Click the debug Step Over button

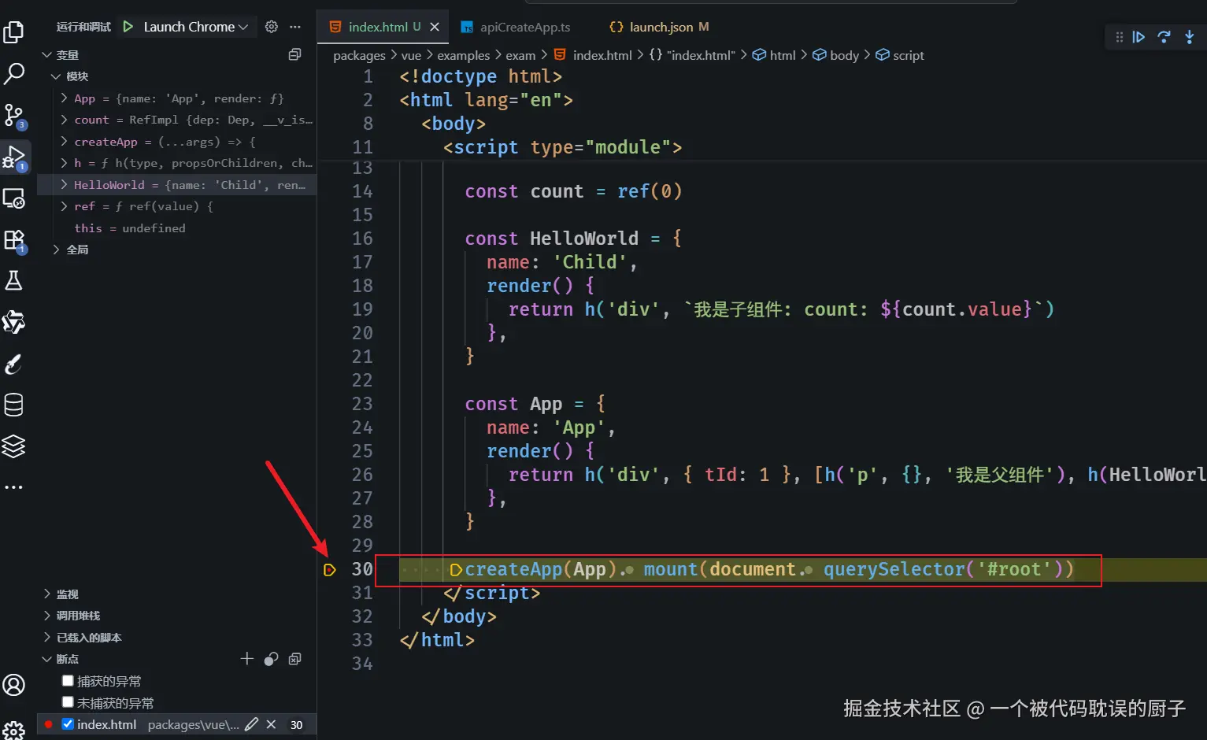click(x=1164, y=37)
